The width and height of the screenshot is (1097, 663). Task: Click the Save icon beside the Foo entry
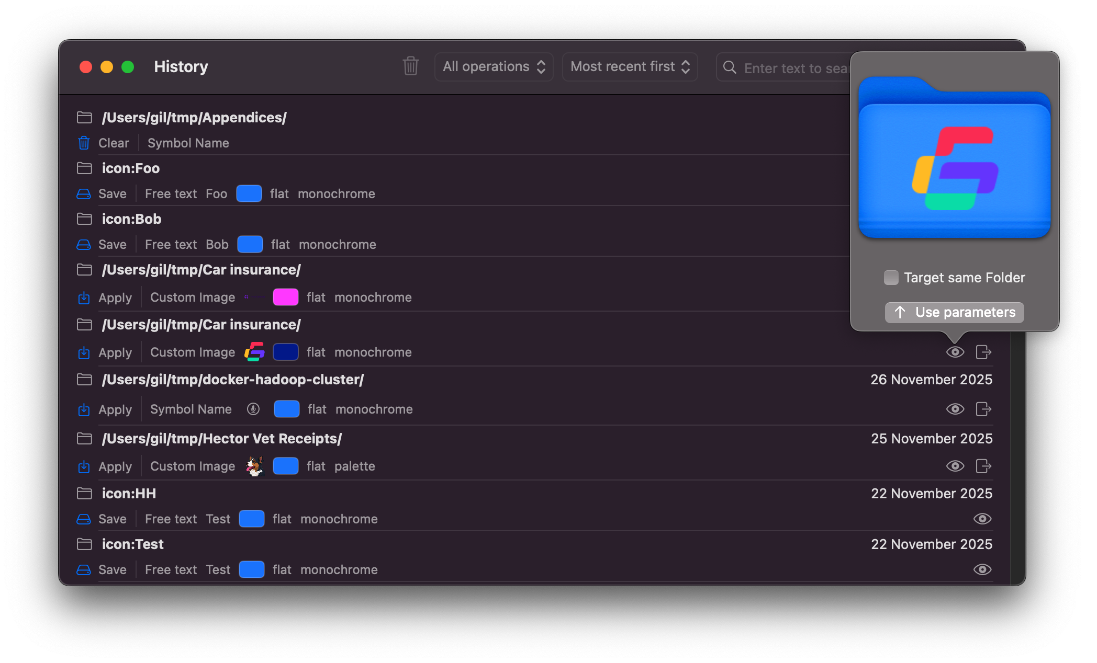click(84, 193)
